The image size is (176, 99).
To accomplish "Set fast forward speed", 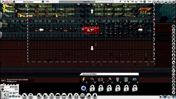I will [x=16, y=96].
